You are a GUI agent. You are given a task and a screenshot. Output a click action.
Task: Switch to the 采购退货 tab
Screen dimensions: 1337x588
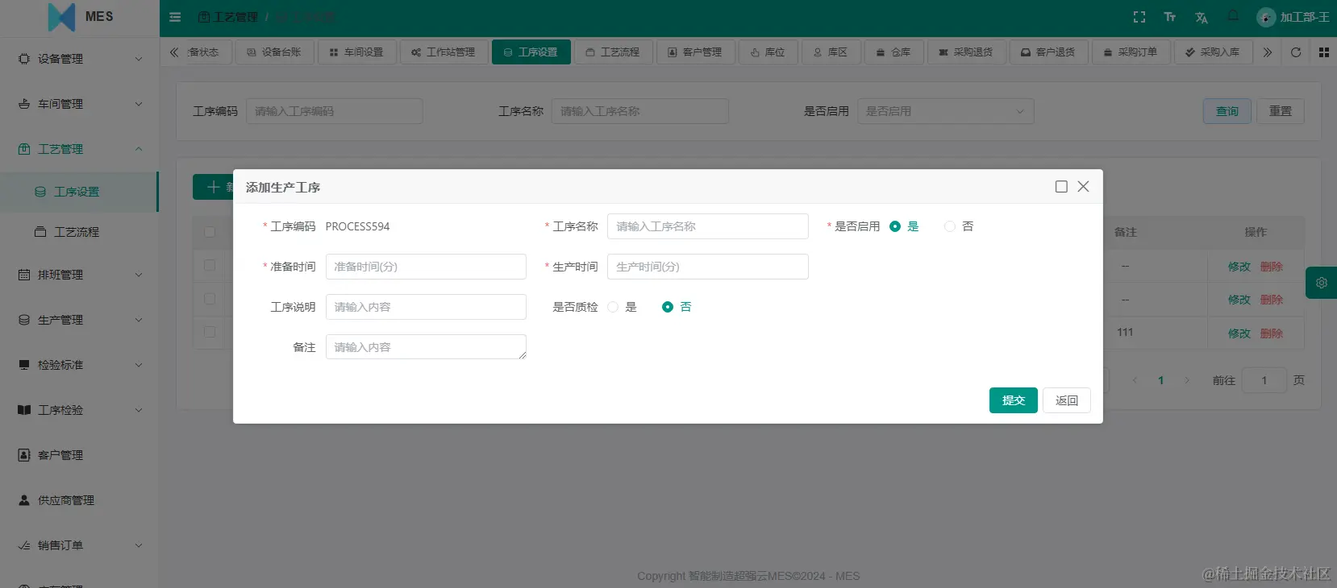[x=965, y=52]
